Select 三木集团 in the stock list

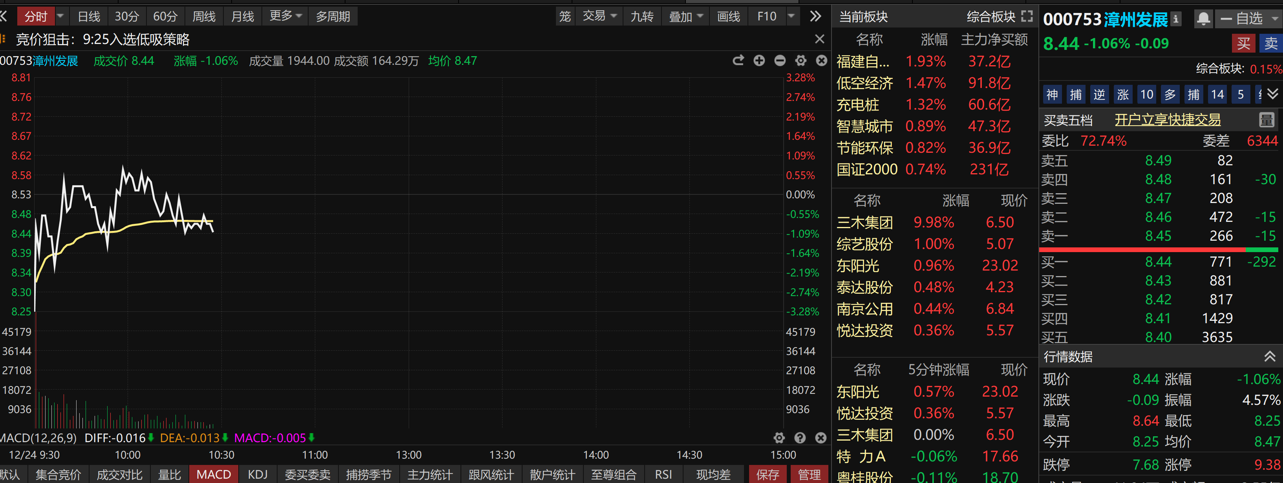(864, 222)
